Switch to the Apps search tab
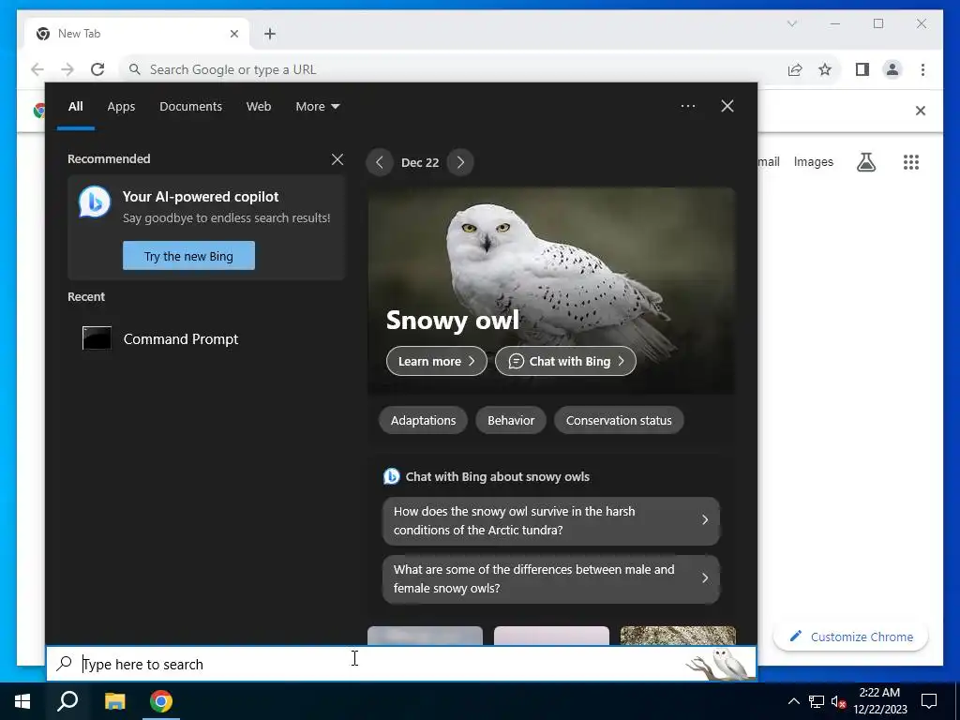 121,107
